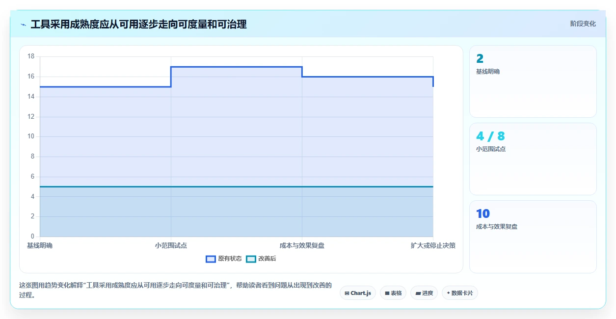Click the square icon in the 表格 chip
Image resolution: width=616 pixels, height=319 pixels.
[387, 293]
